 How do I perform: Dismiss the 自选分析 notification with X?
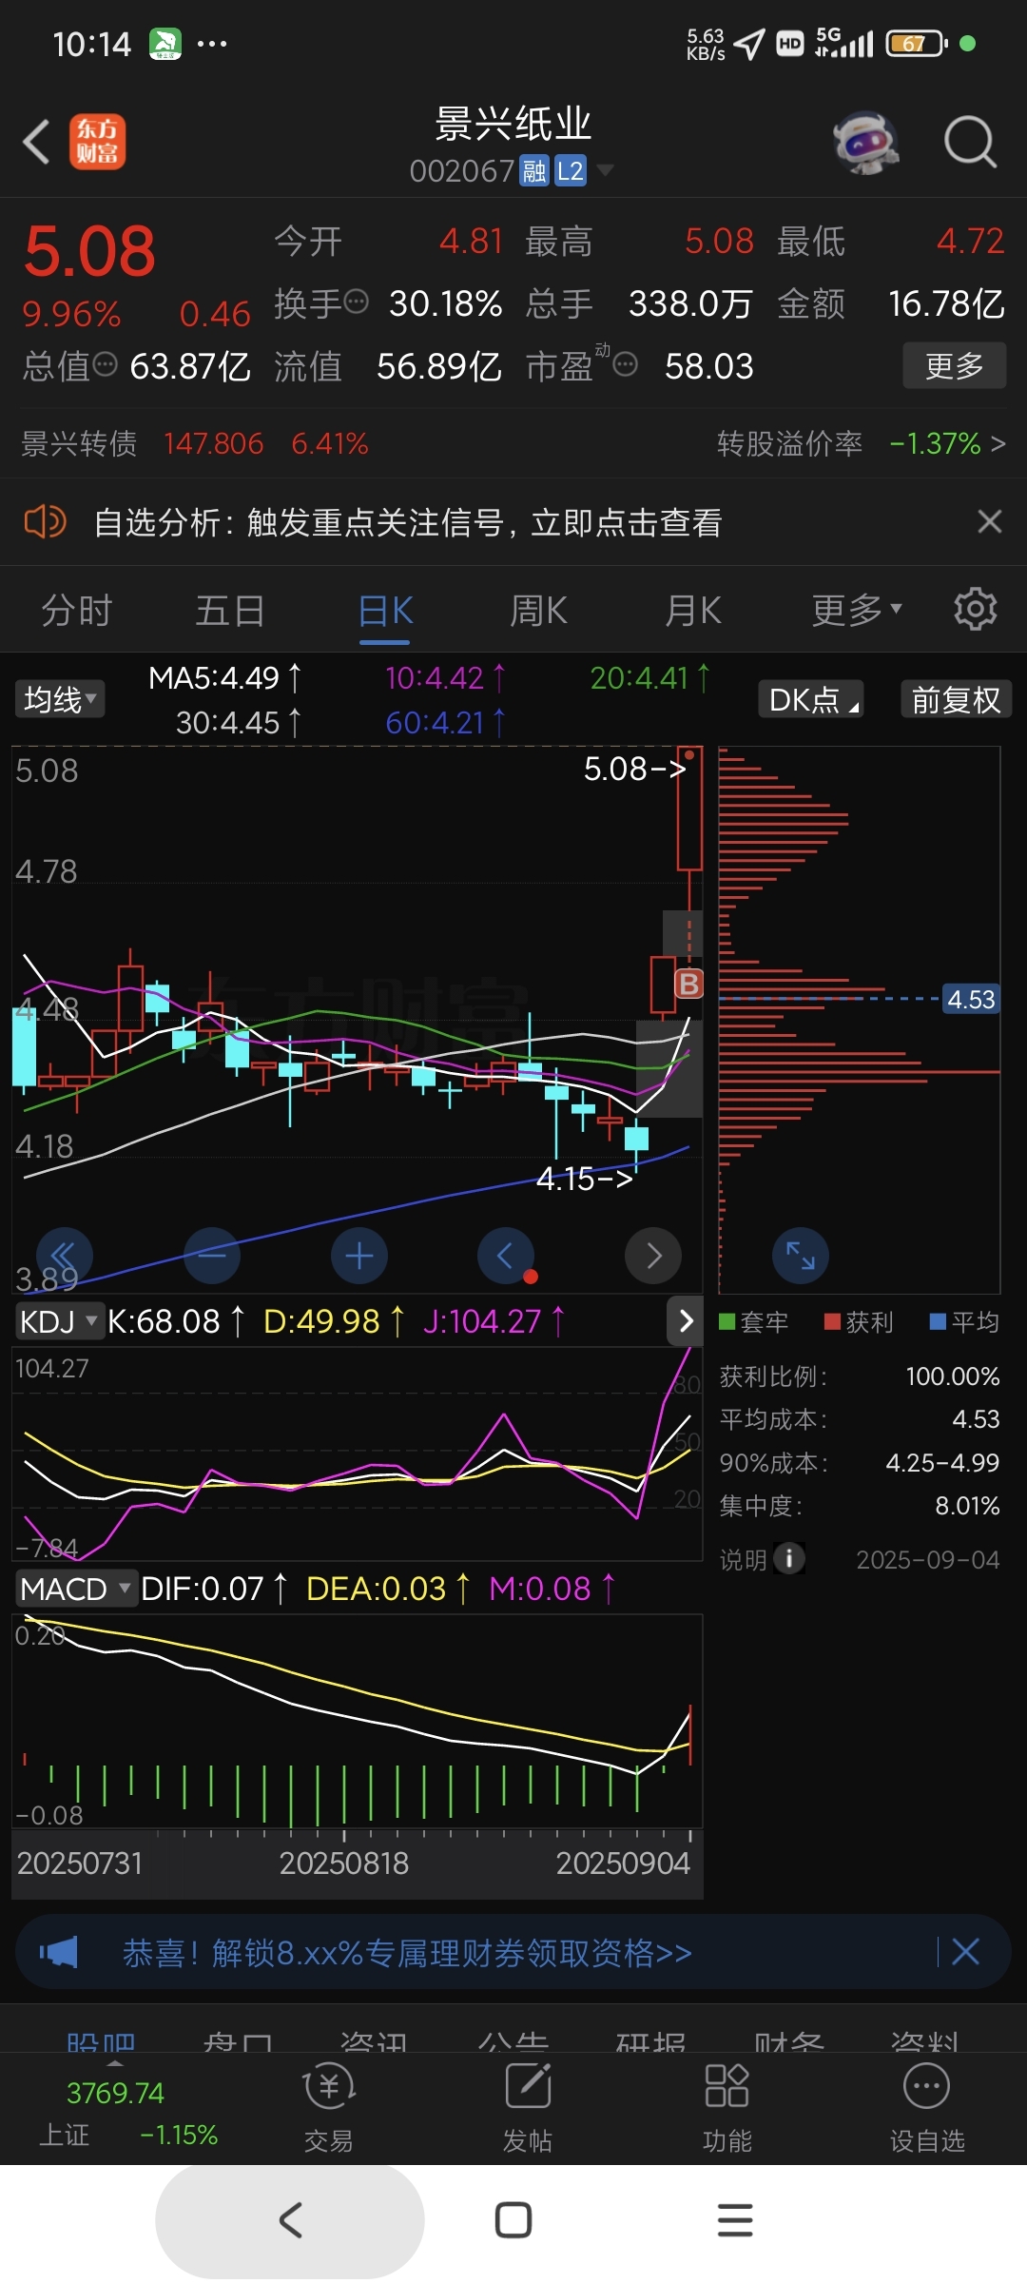(990, 521)
